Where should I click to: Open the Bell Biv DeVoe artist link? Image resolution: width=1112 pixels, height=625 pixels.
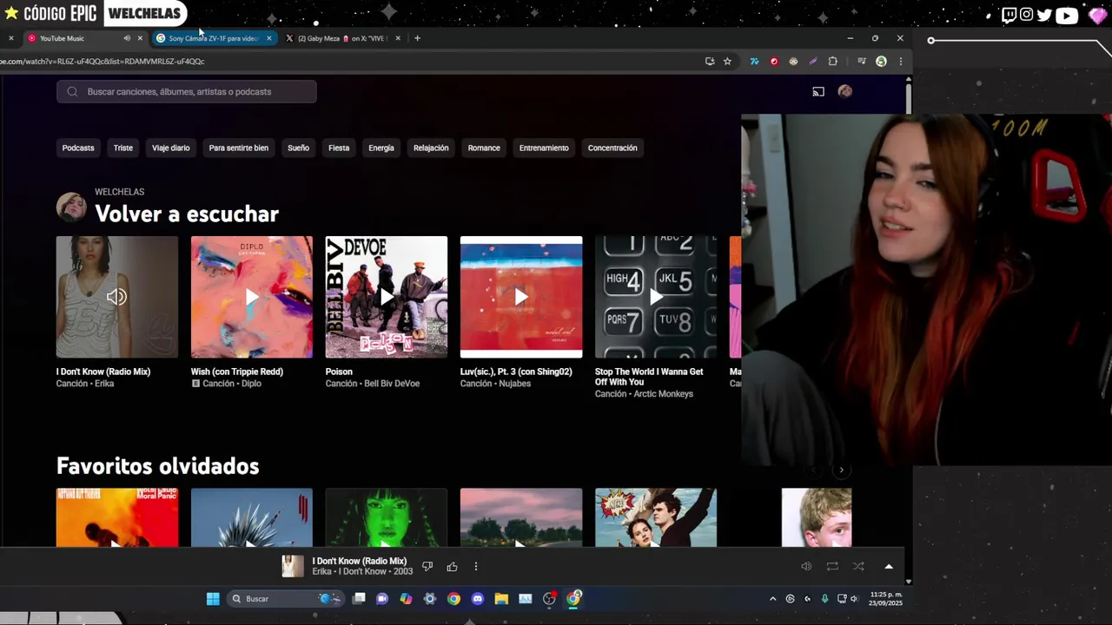pyautogui.click(x=392, y=384)
